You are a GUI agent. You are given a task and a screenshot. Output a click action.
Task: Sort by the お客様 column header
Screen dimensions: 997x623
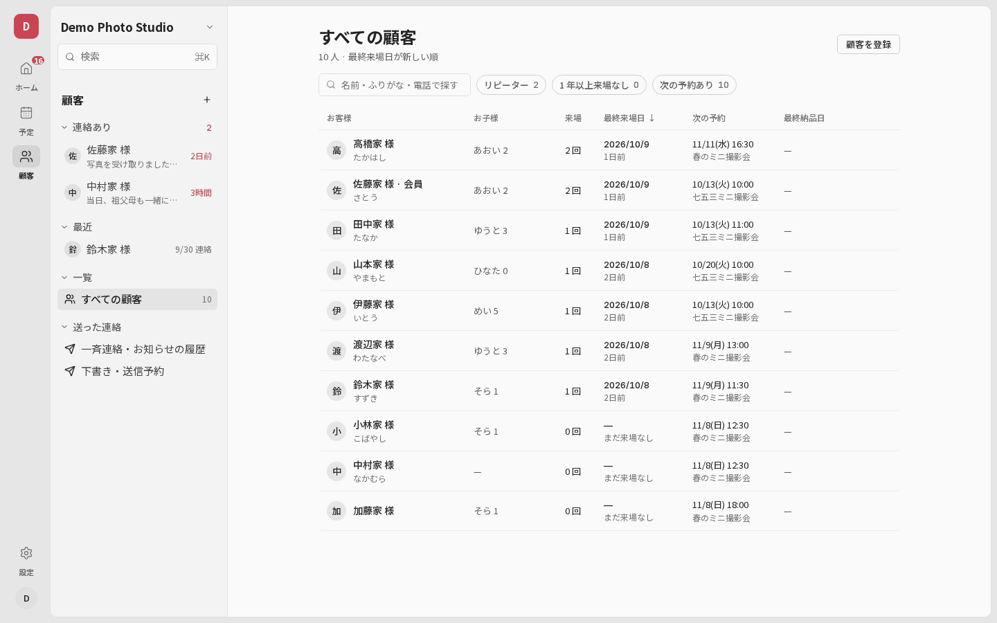coord(339,118)
